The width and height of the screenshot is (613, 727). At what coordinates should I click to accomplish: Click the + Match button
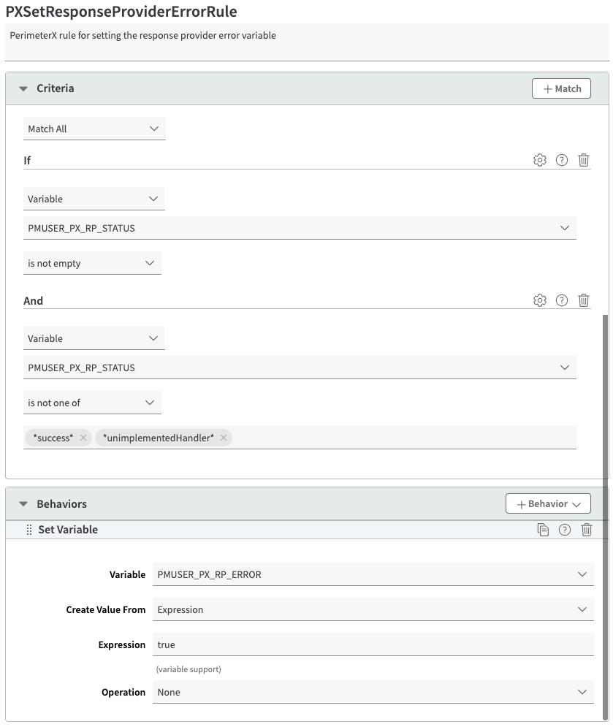[561, 88]
